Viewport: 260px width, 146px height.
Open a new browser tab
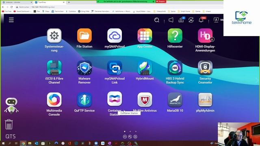69,2
